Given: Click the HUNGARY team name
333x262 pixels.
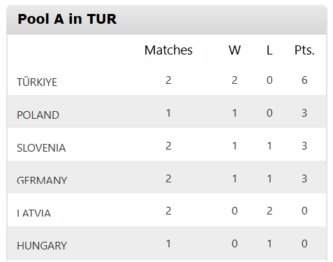Looking at the screenshot, I should point(42,246).
